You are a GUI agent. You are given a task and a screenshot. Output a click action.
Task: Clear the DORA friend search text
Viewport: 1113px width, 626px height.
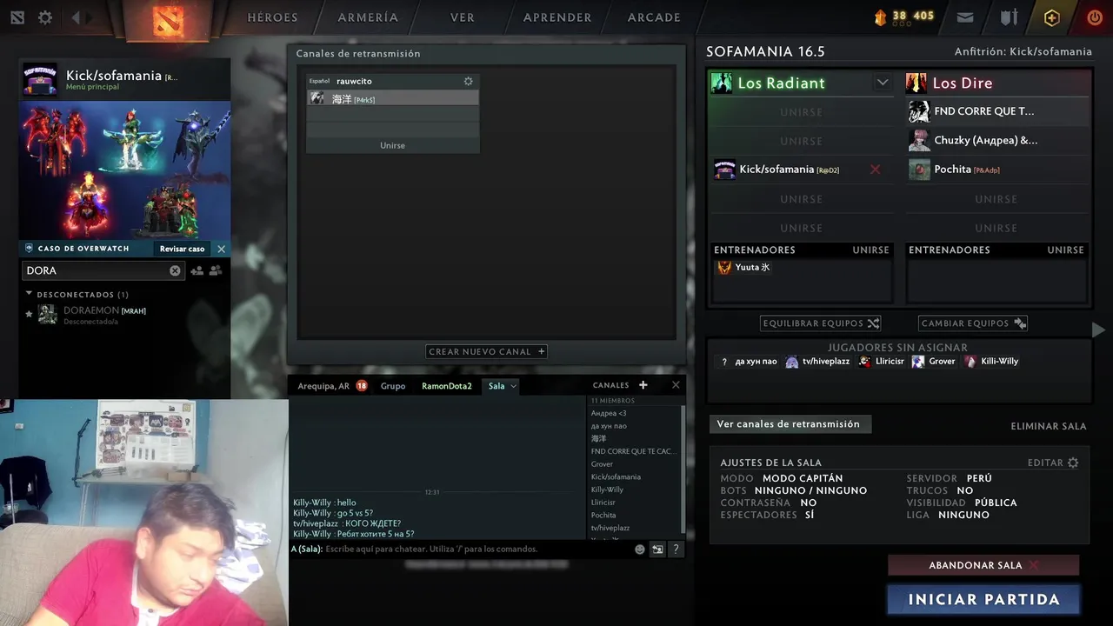click(175, 270)
